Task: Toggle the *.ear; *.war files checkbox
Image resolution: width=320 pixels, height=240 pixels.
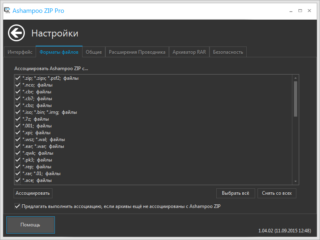Action: coord(18,146)
